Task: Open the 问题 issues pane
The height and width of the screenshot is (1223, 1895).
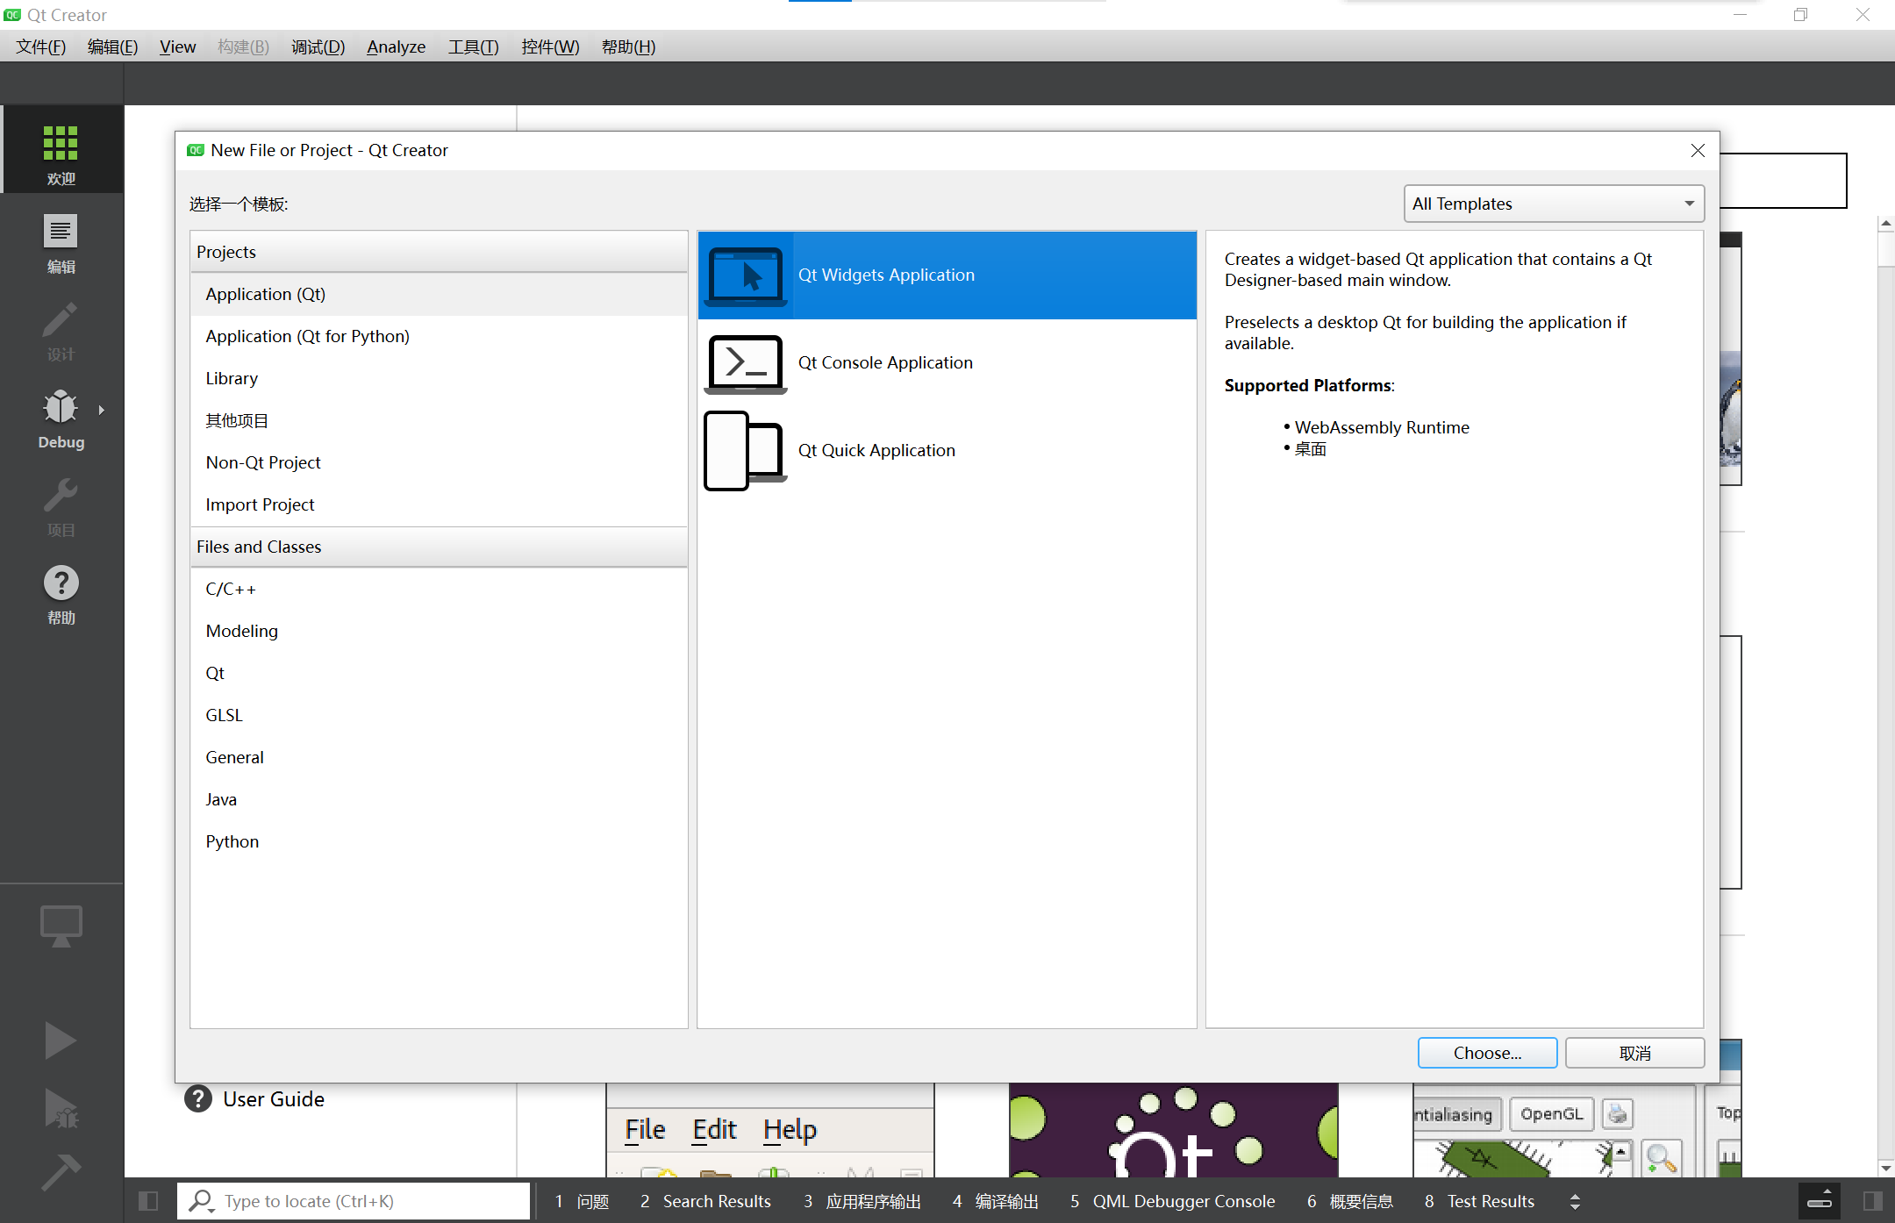Action: (582, 1201)
